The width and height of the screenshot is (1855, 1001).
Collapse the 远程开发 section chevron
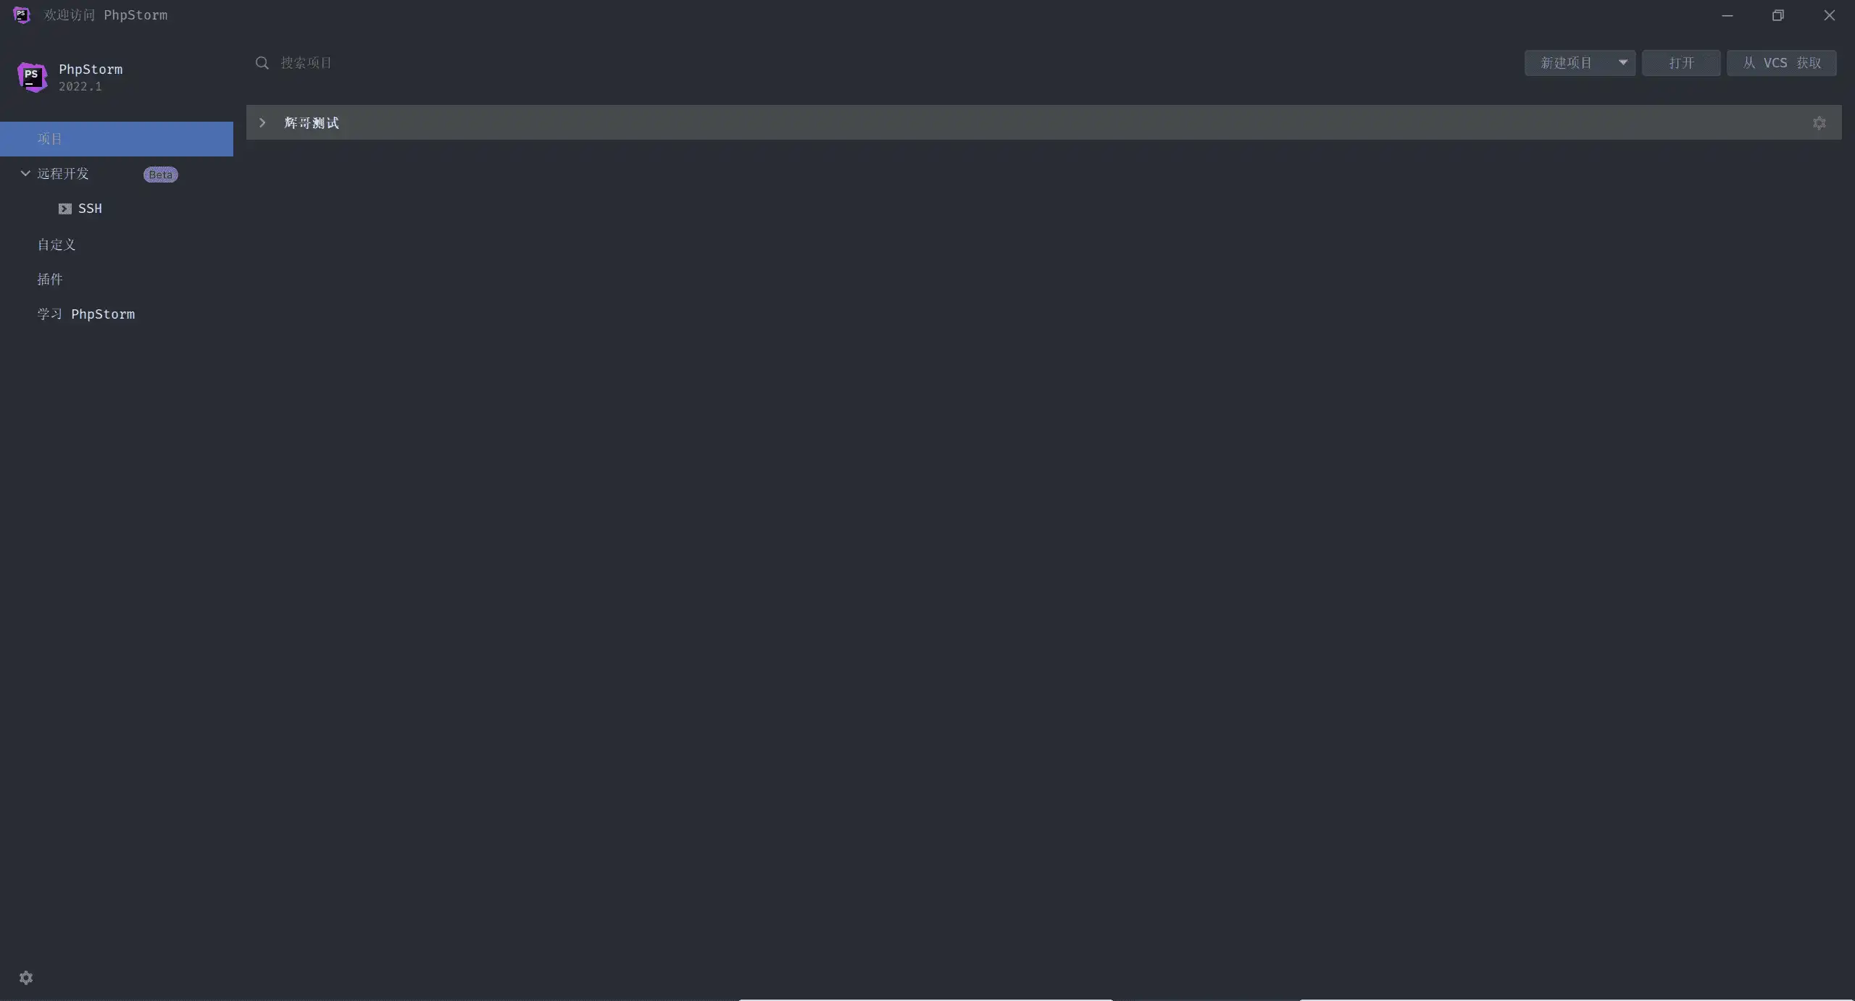pyautogui.click(x=25, y=174)
